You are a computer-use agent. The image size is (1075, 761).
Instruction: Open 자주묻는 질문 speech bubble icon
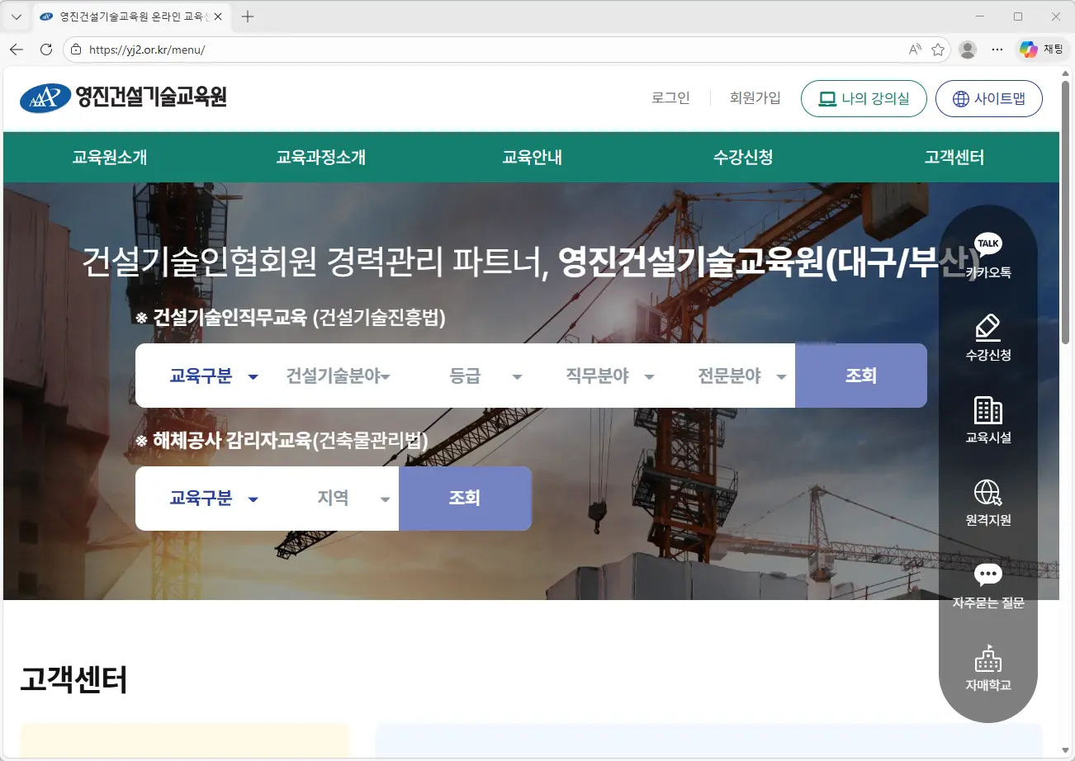(x=987, y=575)
